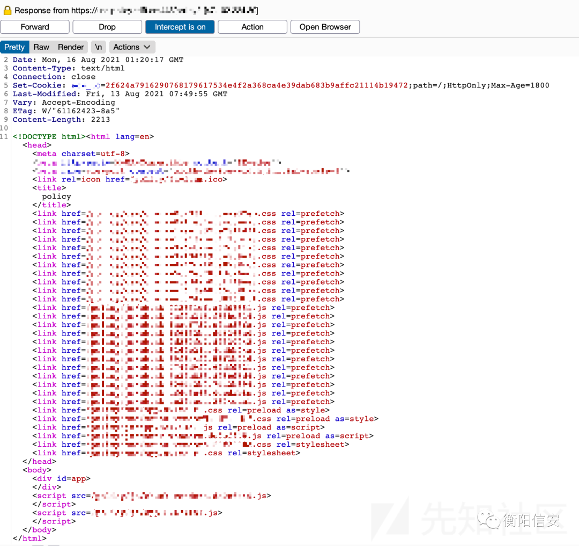The image size is (579, 546).
Task: Click the closing html tag
Action: 29,538
